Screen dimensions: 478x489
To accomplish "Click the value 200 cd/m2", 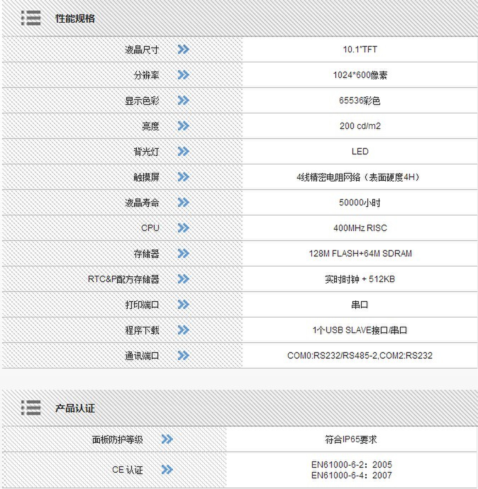I will (360, 126).
